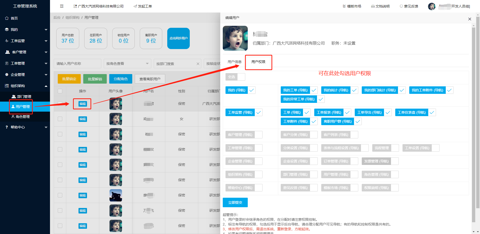Image resolution: width=480 pixels, height=234 pixels.
Task: Click the home icon beside 首页
Action: point(7,18)
